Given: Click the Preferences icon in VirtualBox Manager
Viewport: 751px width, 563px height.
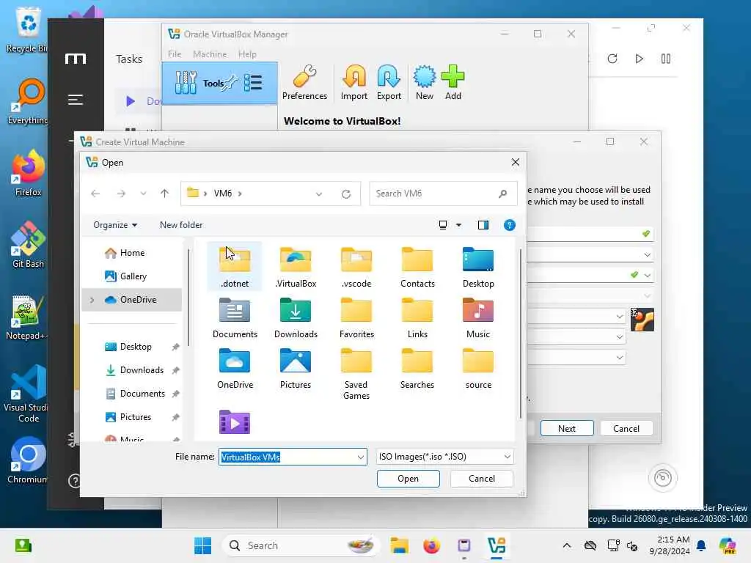Looking at the screenshot, I should coord(304,82).
